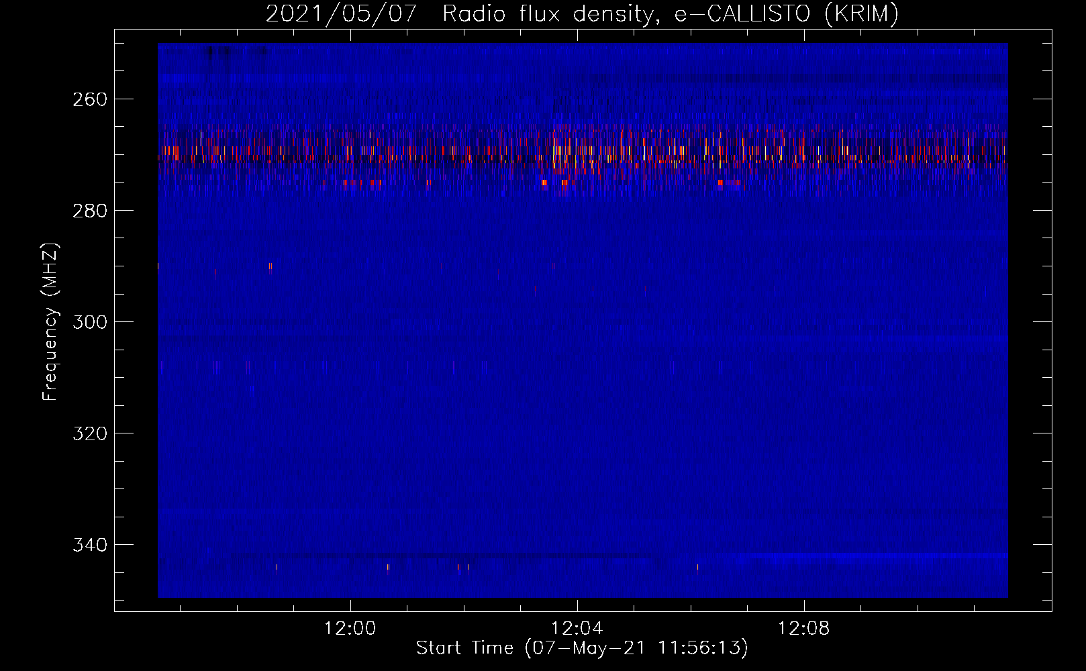This screenshot has height=671, width=1086.
Task: Click the 12:08 time axis label
Action: click(x=803, y=629)
